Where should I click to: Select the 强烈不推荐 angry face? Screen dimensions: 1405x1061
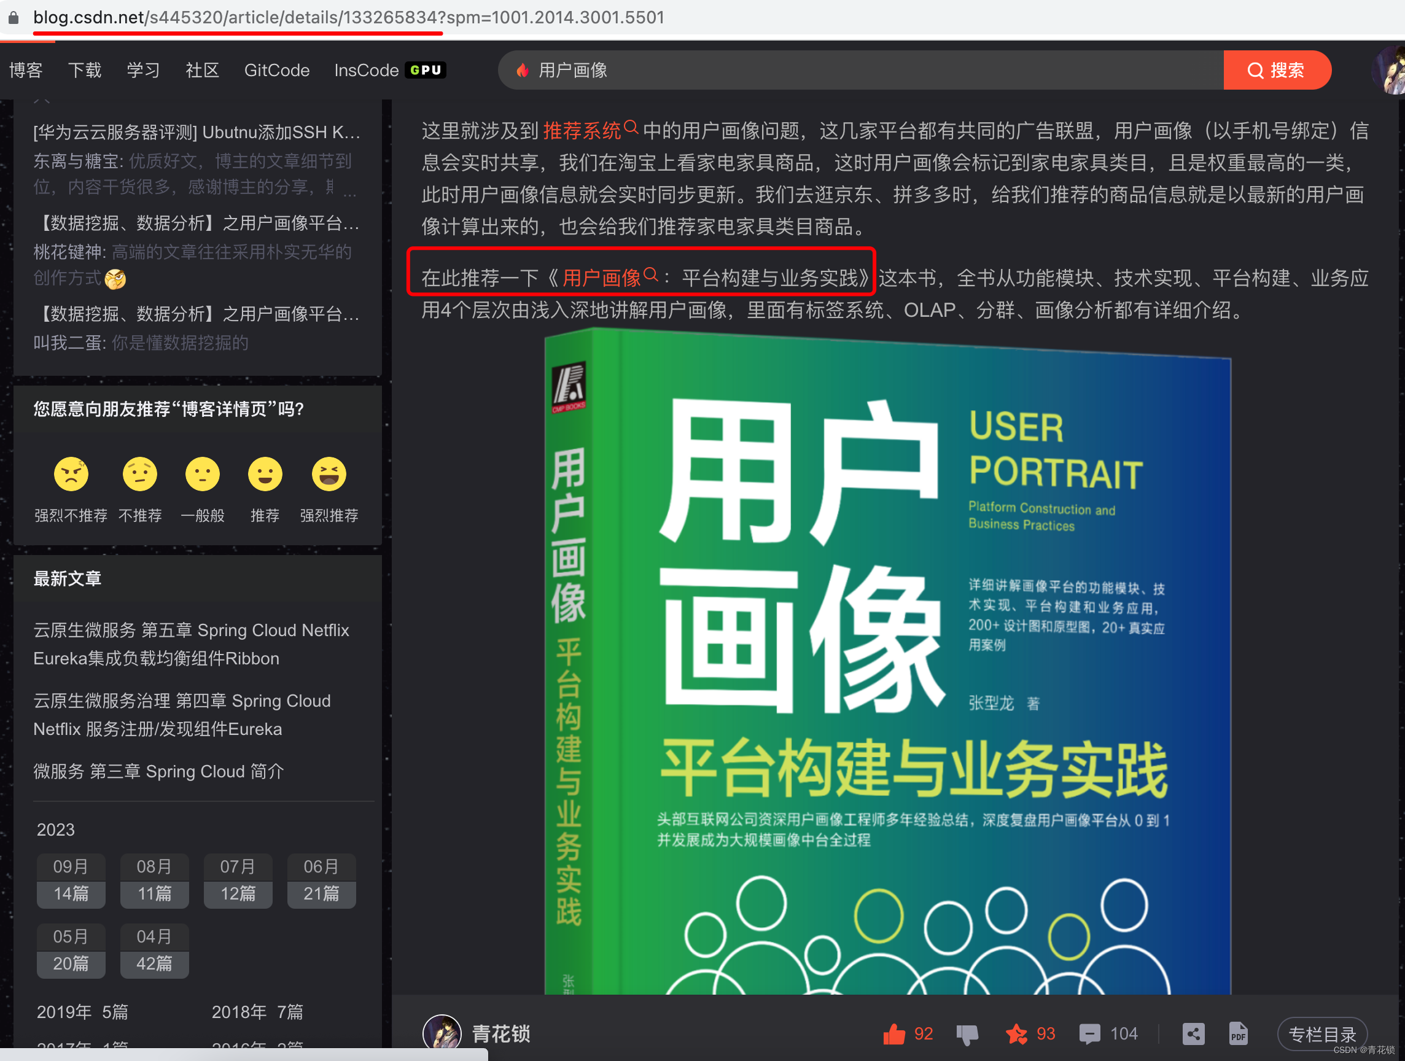tap(71, 473)
